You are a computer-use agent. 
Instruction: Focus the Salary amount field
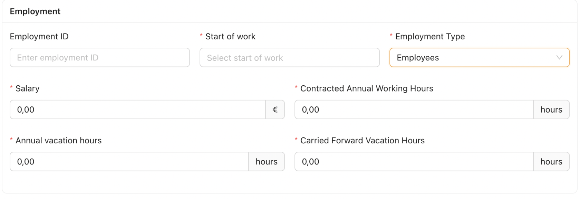click(137, 110)
